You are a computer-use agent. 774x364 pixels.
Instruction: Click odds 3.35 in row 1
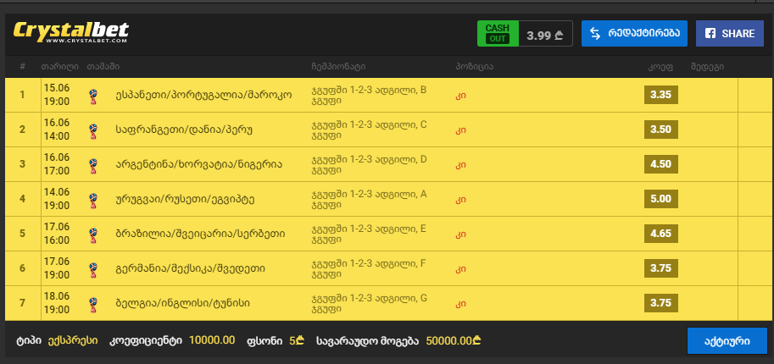point(661,95)
